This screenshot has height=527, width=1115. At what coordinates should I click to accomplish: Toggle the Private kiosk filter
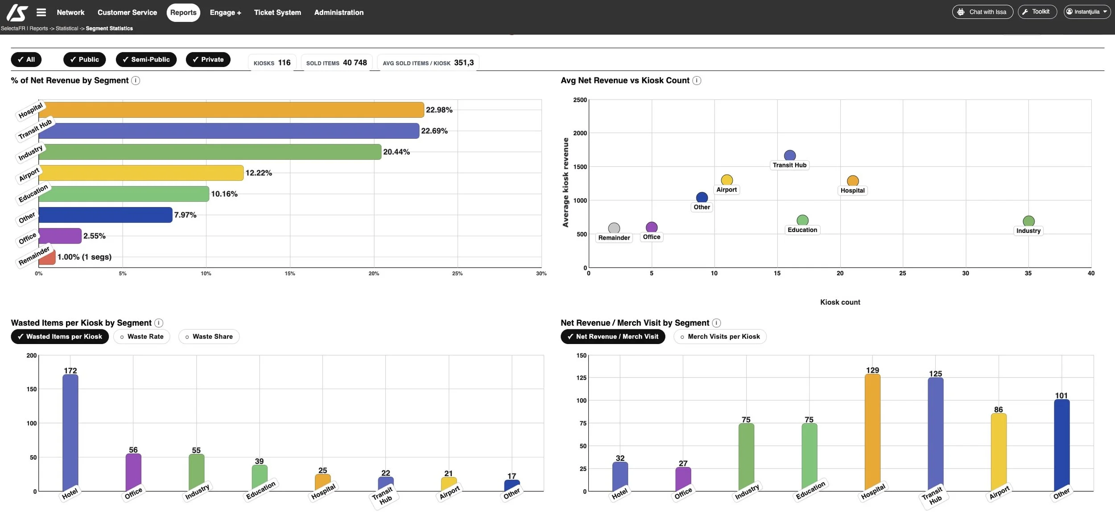[x=208, y=59]
